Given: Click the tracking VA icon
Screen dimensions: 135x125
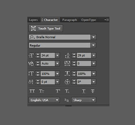Looking at the screenshot, I should (x=67, y=64).
